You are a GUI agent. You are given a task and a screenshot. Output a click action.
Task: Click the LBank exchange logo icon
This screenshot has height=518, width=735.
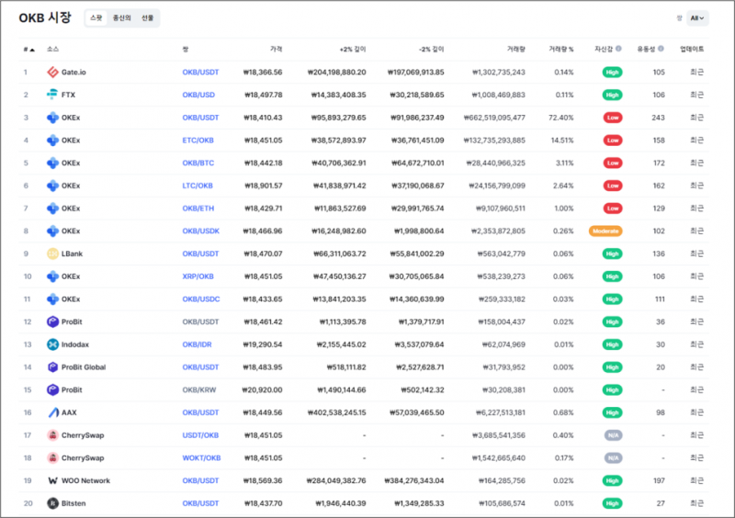pos(52,253)
